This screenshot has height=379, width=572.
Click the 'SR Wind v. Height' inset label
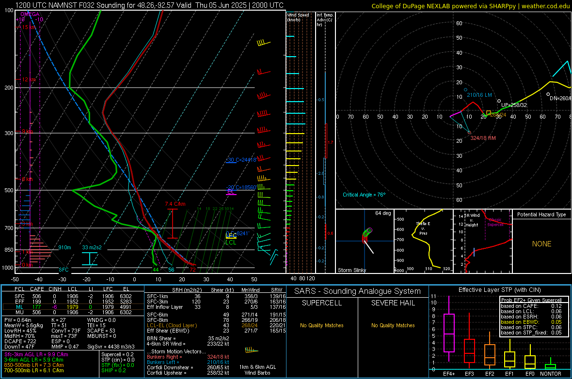click(472, 220)
